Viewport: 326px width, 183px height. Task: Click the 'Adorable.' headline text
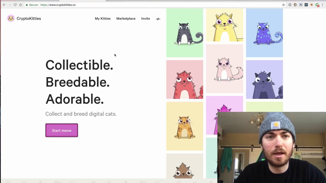(x=75, y=99)
